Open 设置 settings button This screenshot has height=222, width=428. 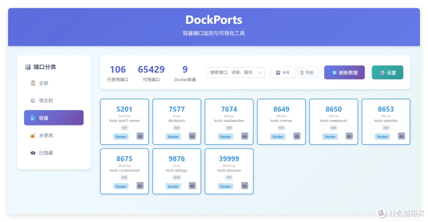pos(387,72)
